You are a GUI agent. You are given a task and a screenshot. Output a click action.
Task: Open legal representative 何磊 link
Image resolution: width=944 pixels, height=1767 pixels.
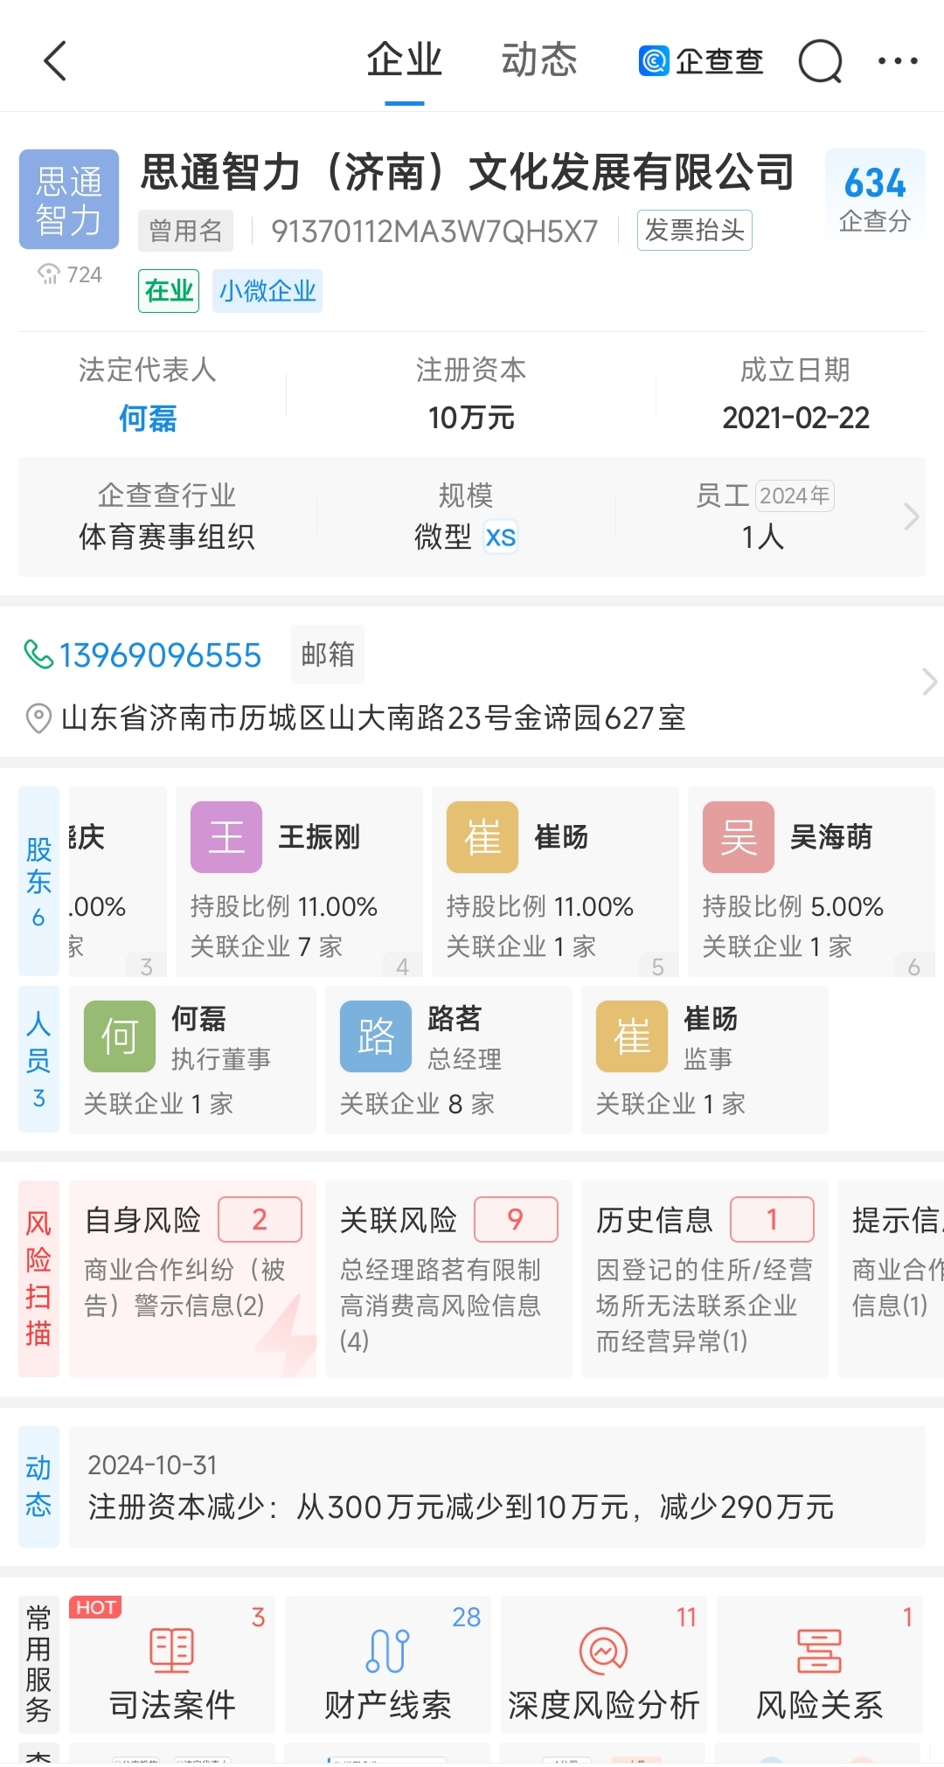pyautogui.click(x=148, y=419)
